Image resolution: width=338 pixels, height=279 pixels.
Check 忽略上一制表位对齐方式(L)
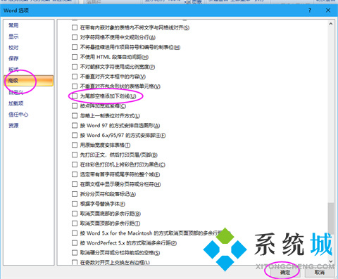[75, 116]
